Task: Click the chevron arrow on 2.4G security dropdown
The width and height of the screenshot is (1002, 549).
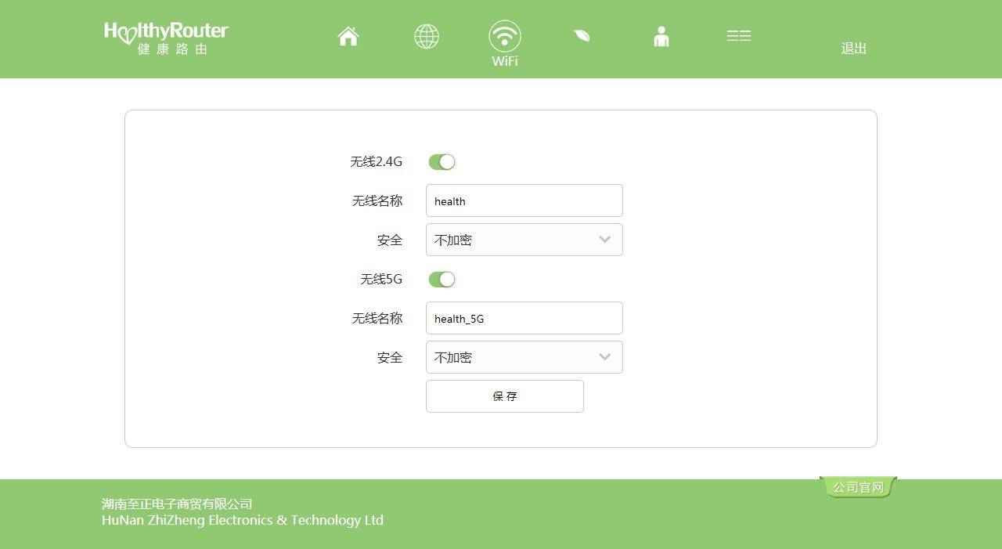Action: point(604,240)
